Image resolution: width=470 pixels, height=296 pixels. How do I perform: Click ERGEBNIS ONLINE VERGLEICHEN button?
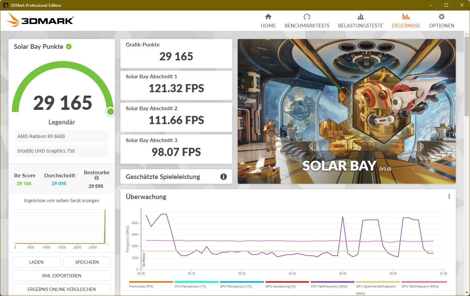coord(62,289)
